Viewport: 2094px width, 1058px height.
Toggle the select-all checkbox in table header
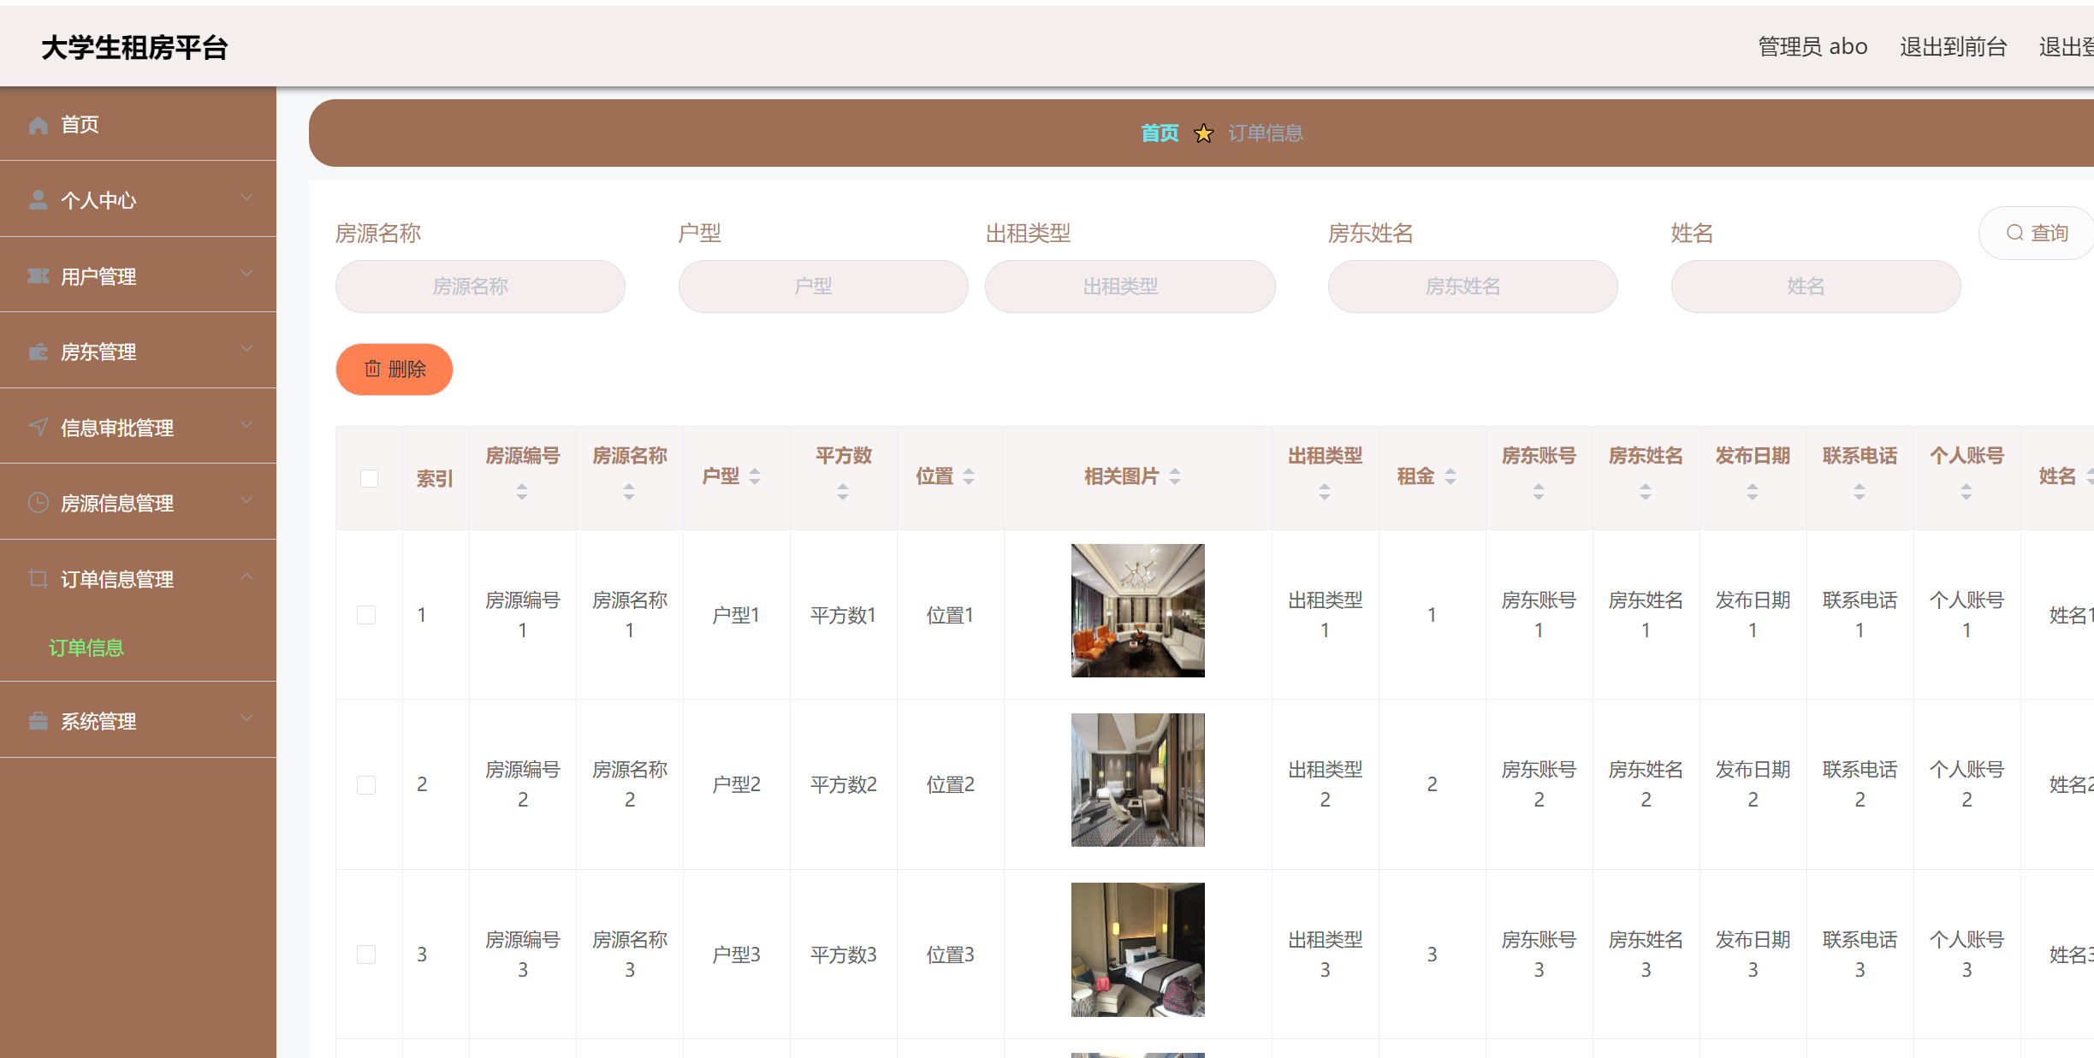pyautogui.click(x=369, y=478)
